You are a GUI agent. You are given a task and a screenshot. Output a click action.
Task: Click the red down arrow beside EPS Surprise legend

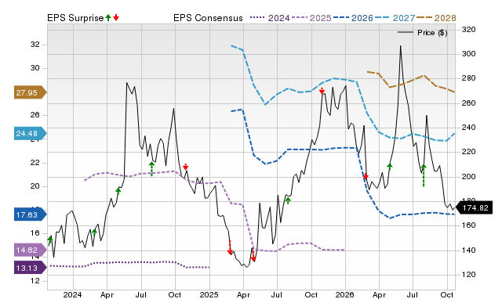pos(116,18)
